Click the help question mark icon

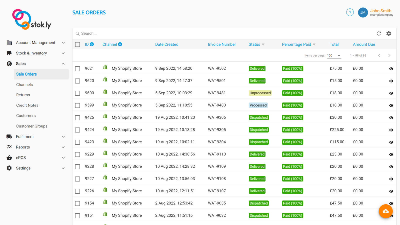(x=350, y=12)
